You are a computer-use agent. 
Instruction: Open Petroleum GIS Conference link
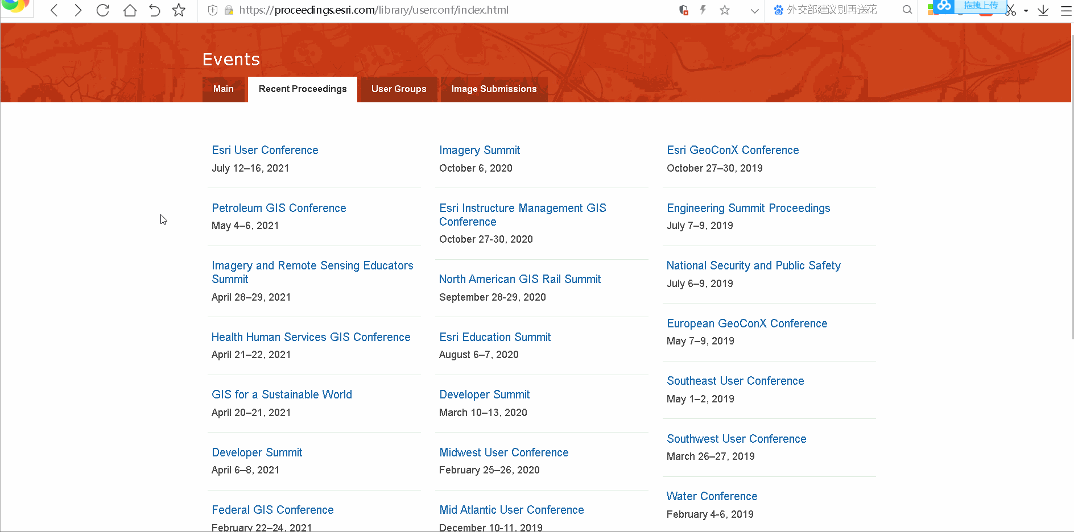point(279,208)
